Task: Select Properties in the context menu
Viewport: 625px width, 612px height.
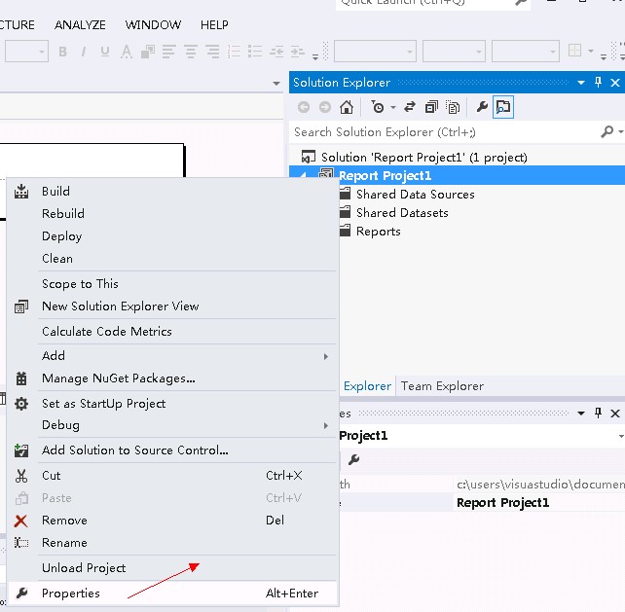Action: (71, 594)
